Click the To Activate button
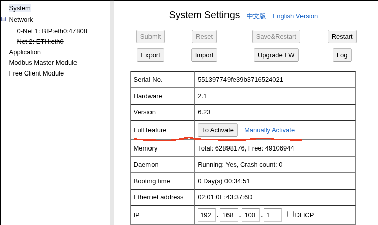 click(x=217, y=130)
